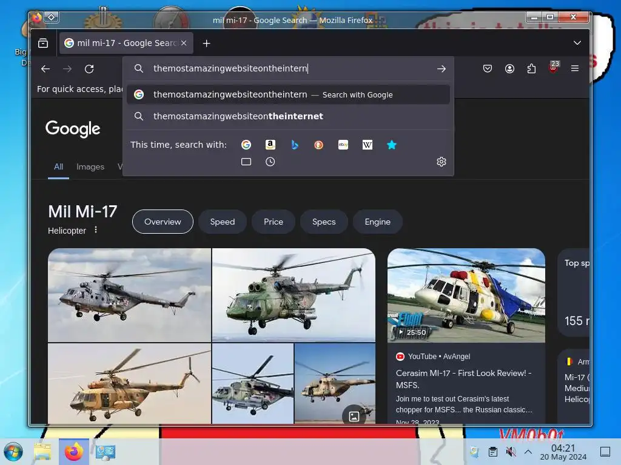The height and width of the screenshot is (465, 621).
Task: Open Firefox View tab list icon
Action: click(x=43, y=43)
